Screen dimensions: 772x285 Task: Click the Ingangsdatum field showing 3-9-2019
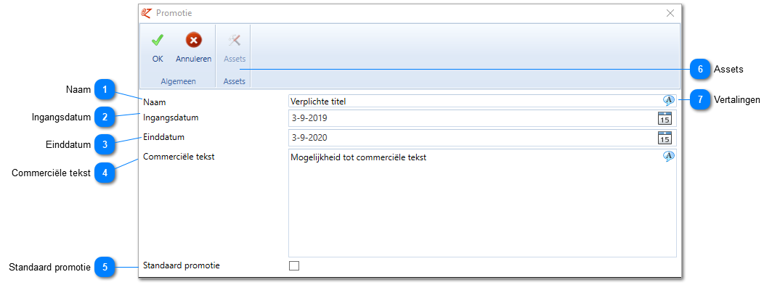point(473,118)
